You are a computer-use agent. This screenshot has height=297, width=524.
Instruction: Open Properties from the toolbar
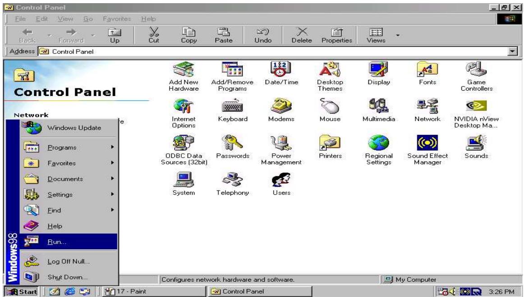[337, 36]
